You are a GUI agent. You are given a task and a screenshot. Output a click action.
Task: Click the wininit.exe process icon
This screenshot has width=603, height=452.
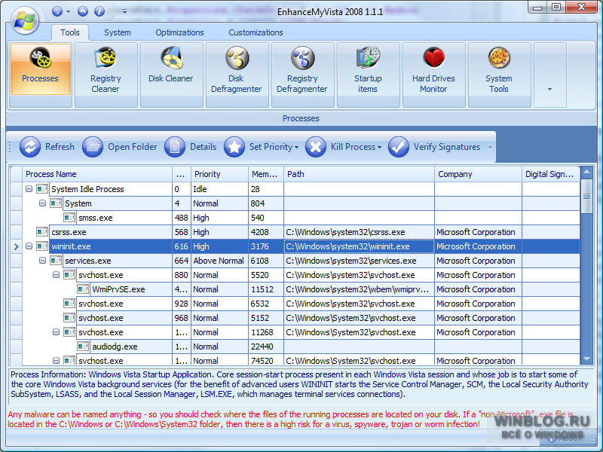click(x=42, y=246)
